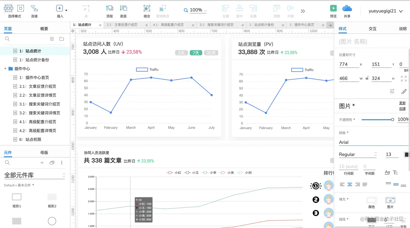The width and height of the screenshot is (410, 228).
Task: Select bottom vertical text alignment
Action: tap(403, 186)
